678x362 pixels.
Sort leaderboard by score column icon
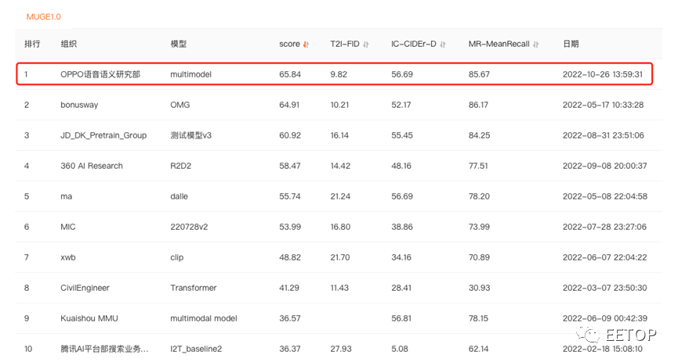(x=306, y=44)
